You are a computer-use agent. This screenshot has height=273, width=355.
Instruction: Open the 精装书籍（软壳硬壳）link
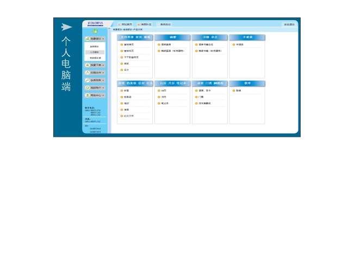coord(210,51)
